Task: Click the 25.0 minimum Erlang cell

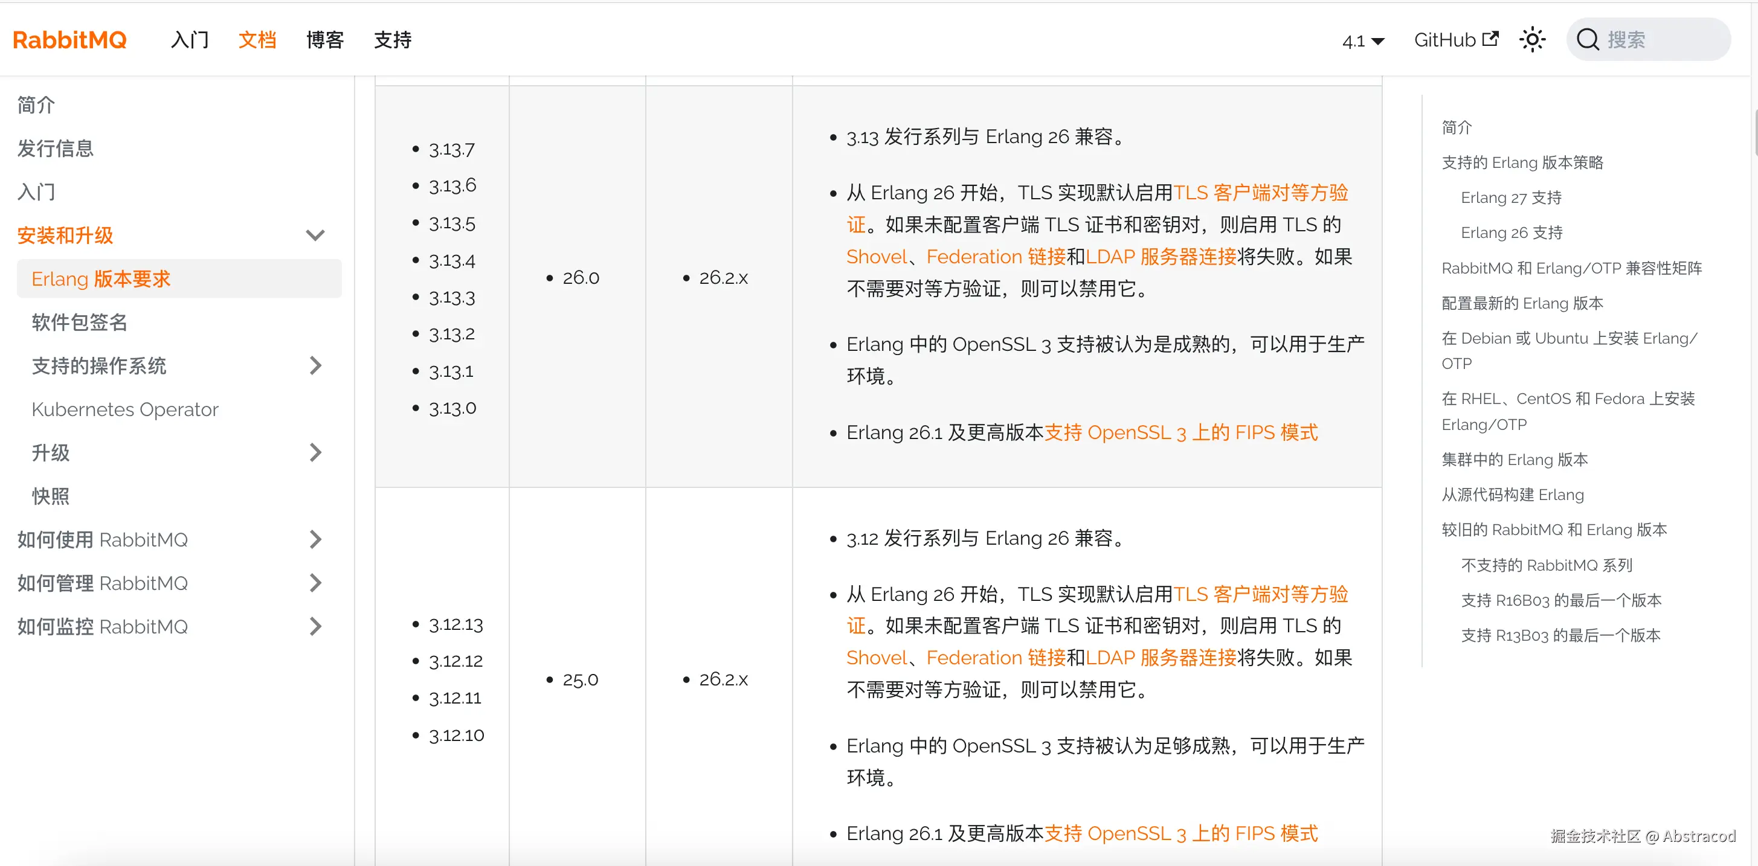Action: pyautogui.click(x=580, y=679)
